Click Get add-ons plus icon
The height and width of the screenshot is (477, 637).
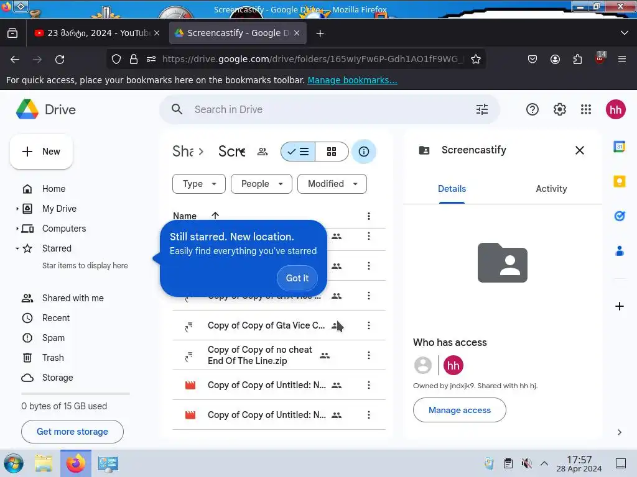(x=619, y=306)
